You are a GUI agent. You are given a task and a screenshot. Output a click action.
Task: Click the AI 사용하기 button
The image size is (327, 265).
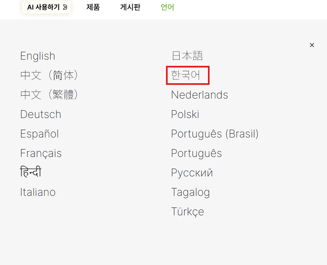point(46,7)
